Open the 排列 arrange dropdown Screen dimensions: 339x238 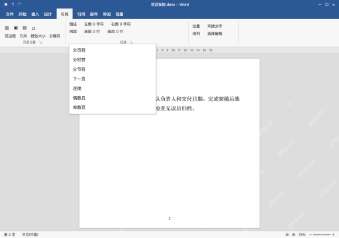(196, 34)
